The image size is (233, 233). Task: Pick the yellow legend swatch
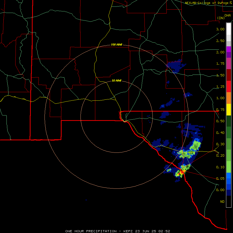pyautogui.click(x=229, y=110)
